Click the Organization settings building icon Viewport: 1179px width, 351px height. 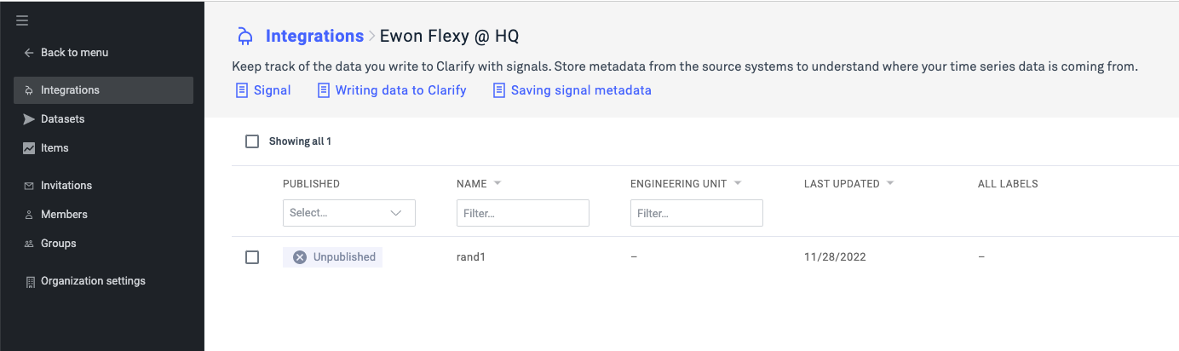[x=30, y=281]
